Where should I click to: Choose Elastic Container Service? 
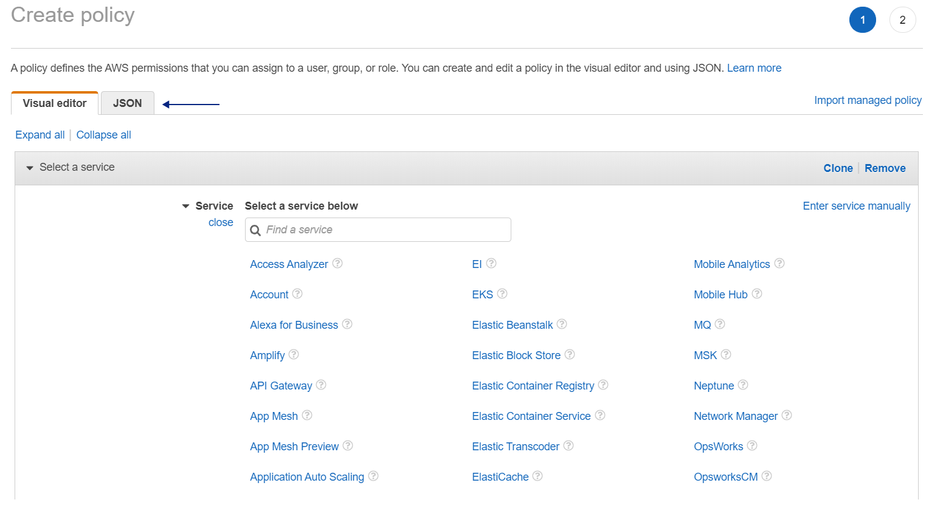(531, 416)
